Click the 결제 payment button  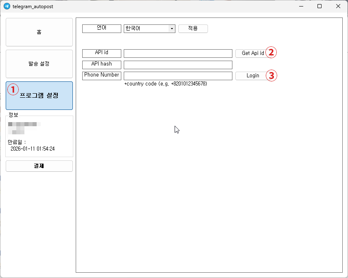point(39,166)
